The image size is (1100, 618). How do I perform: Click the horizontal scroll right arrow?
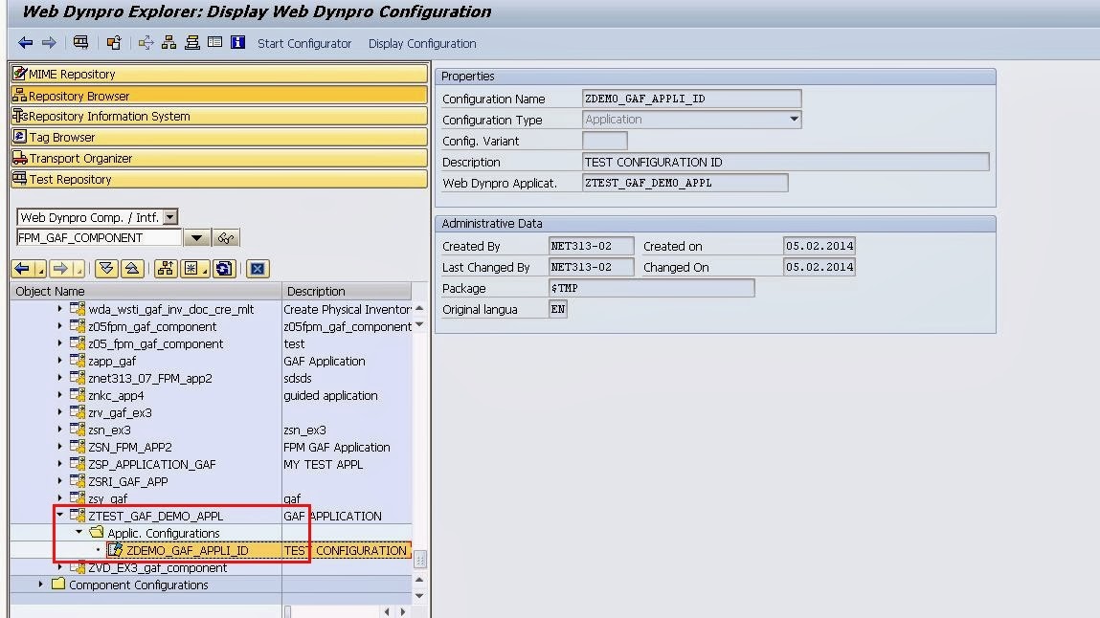pos(403,611)
